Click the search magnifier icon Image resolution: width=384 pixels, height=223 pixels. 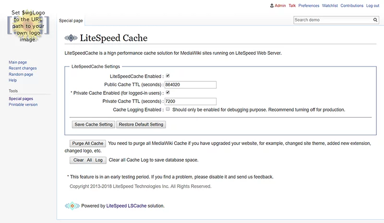[x=375, y=20]
